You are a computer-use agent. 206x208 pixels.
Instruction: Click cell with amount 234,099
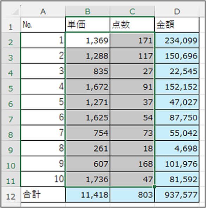point(177,40)
